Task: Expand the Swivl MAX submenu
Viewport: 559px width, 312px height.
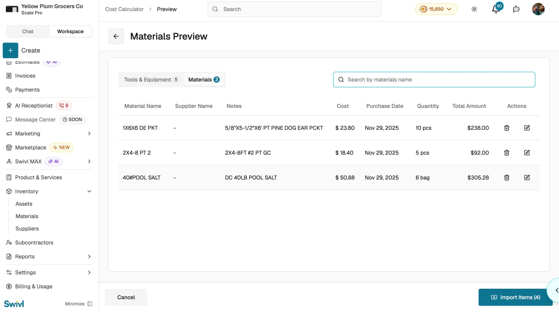Action: (x=89, y=161)
